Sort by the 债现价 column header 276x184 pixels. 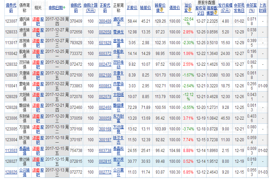pos(175,8)
